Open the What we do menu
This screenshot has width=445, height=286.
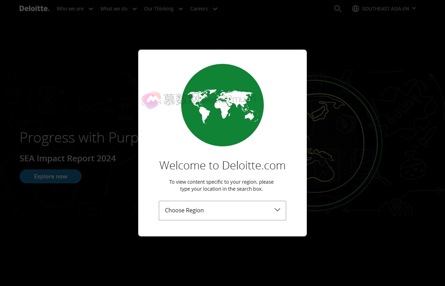pos(114,9)
